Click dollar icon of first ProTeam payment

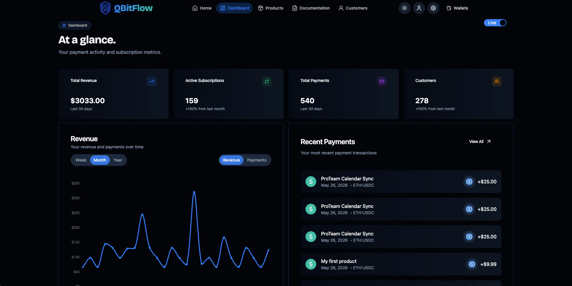point(311,182)
